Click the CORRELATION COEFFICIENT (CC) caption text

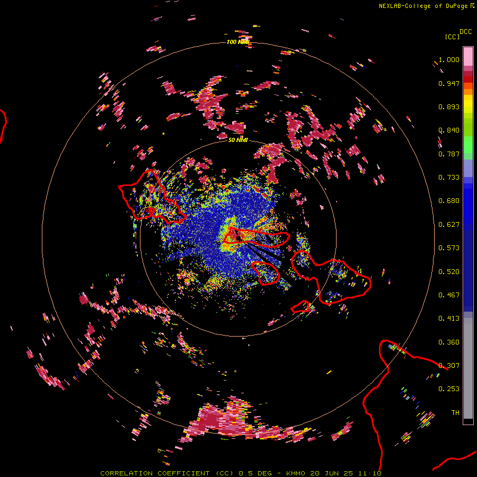tap(167, 473)
